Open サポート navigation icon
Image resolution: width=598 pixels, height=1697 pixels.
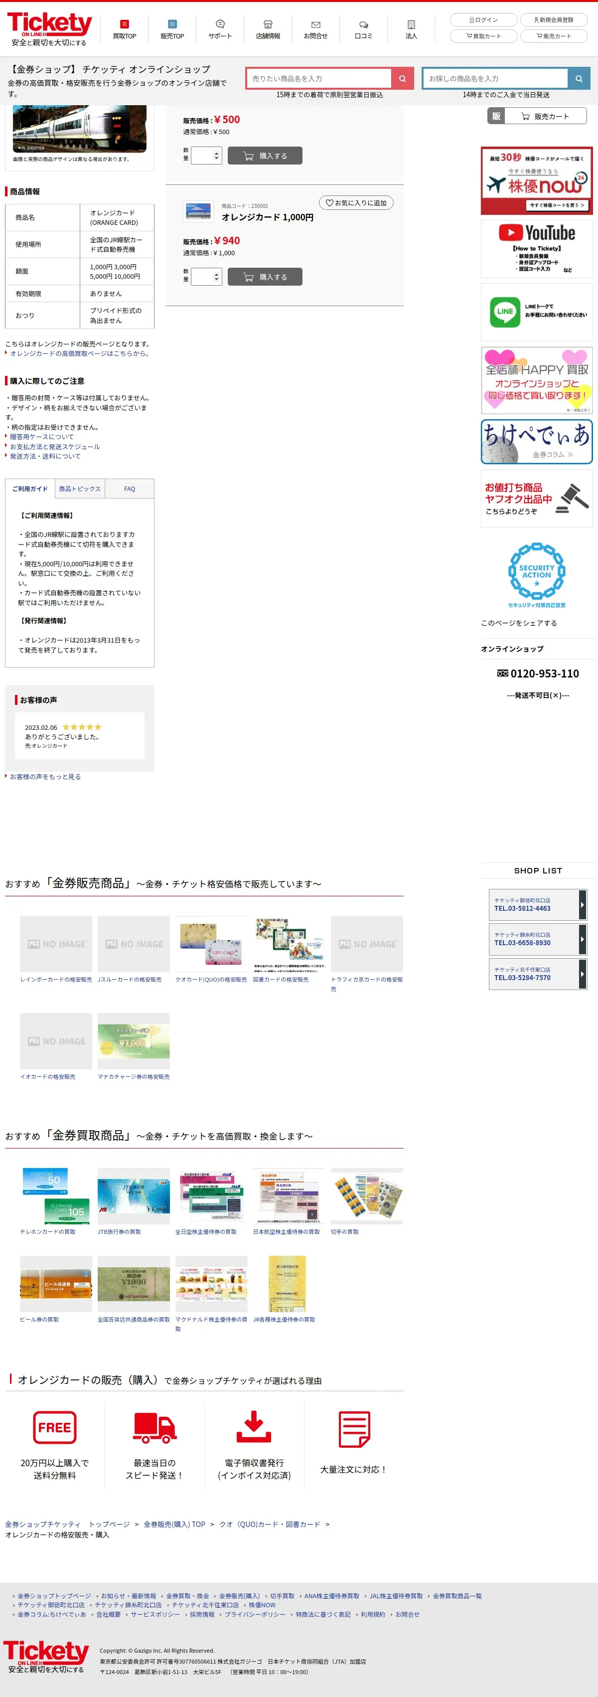coord(220,29)
